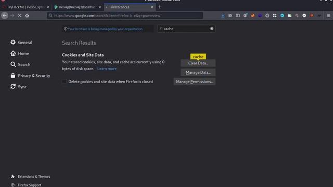Viewport: 333px width, 187px height.
Task: Open Extensions & Themes
Action: click(30, 177)
